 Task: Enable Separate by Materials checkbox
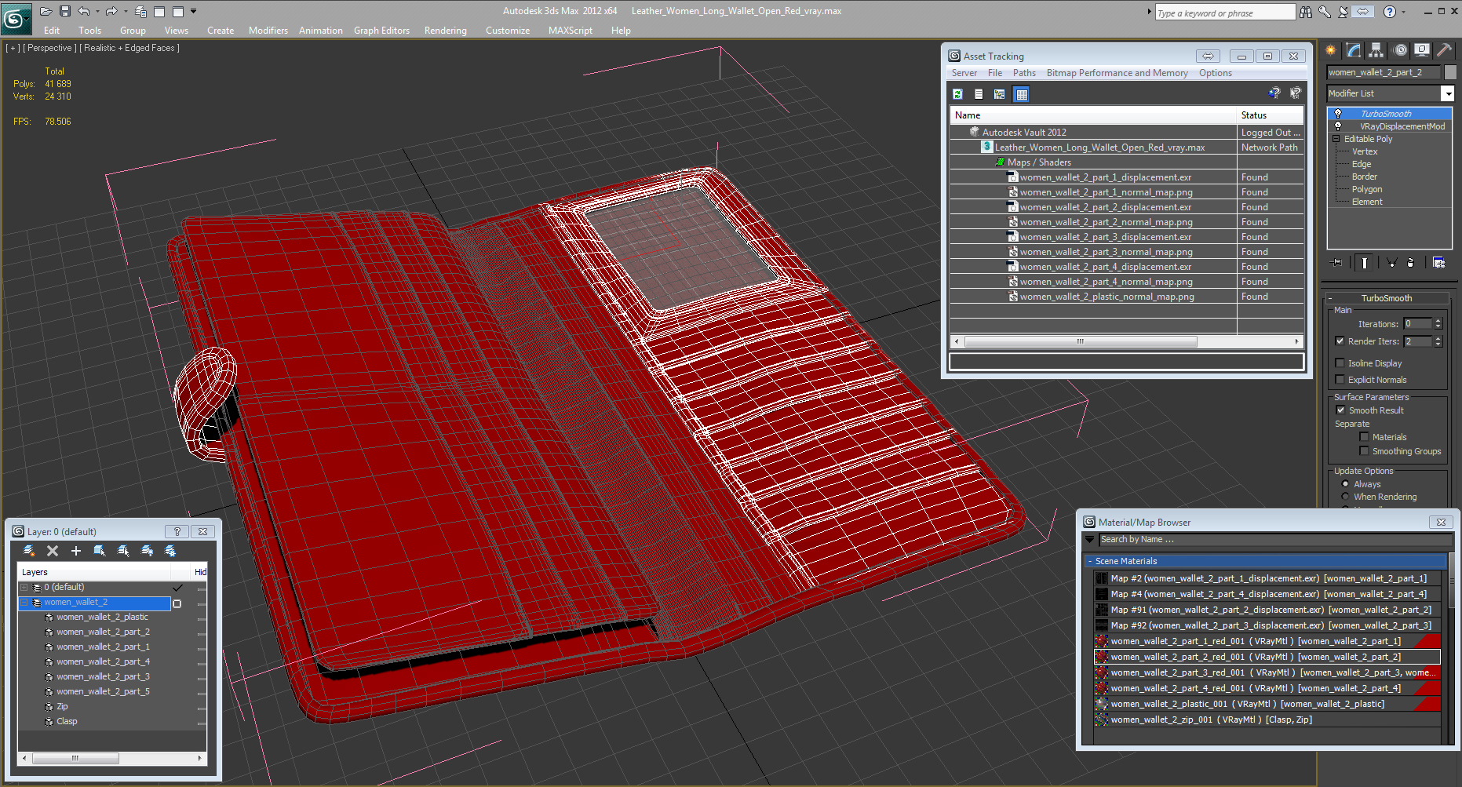click(1364, 437)
